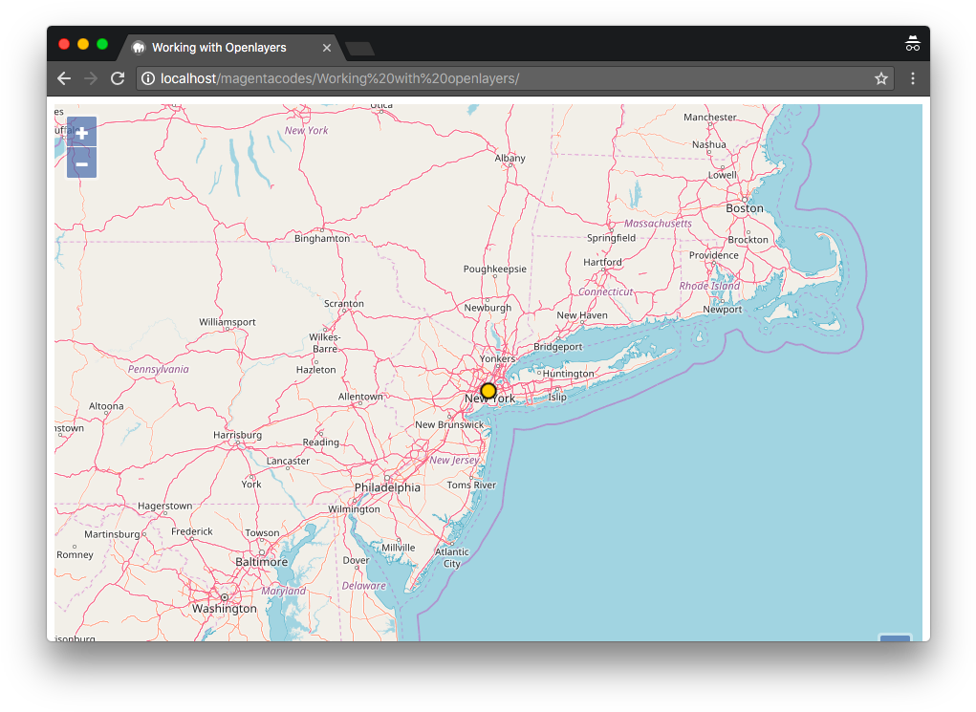Viewport: 976px width, 712px height.
Task: Click the Philadelphia city label
Action: [387, 487]
